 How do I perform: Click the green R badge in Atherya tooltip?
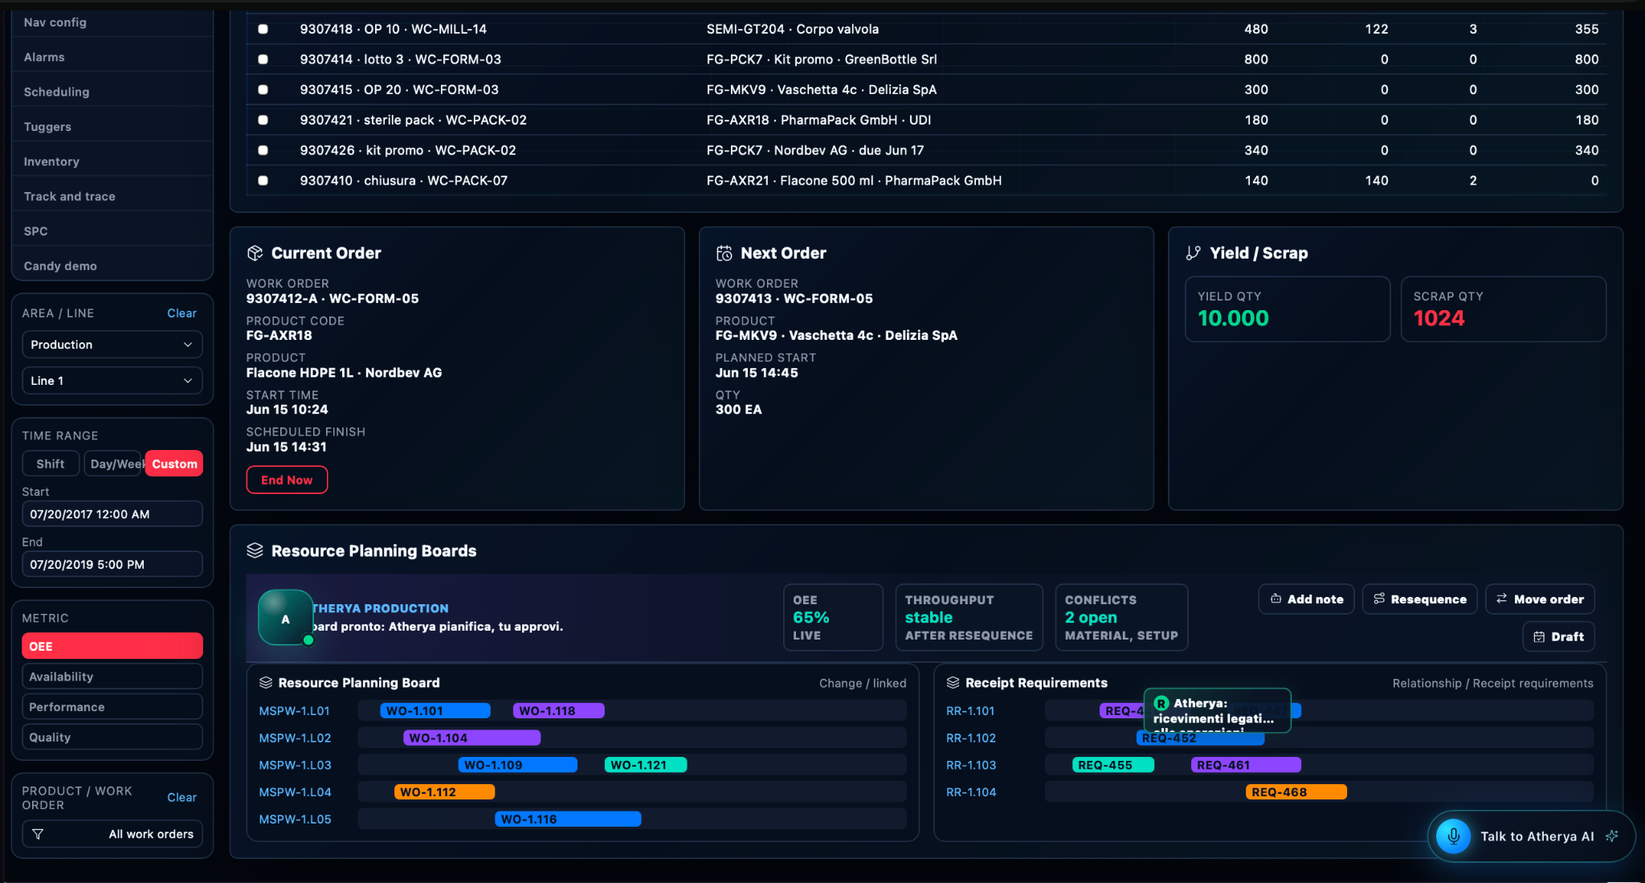coord(1161,703)
